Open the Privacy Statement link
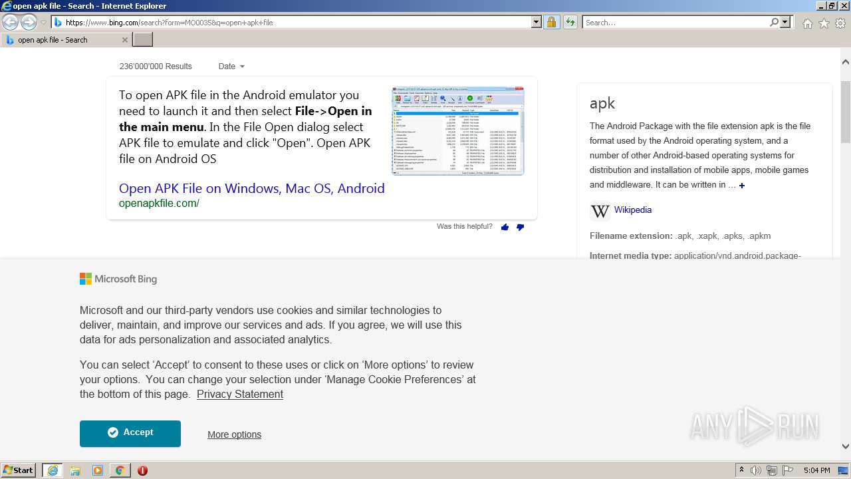The image size is (851, 479). [240, 395]
